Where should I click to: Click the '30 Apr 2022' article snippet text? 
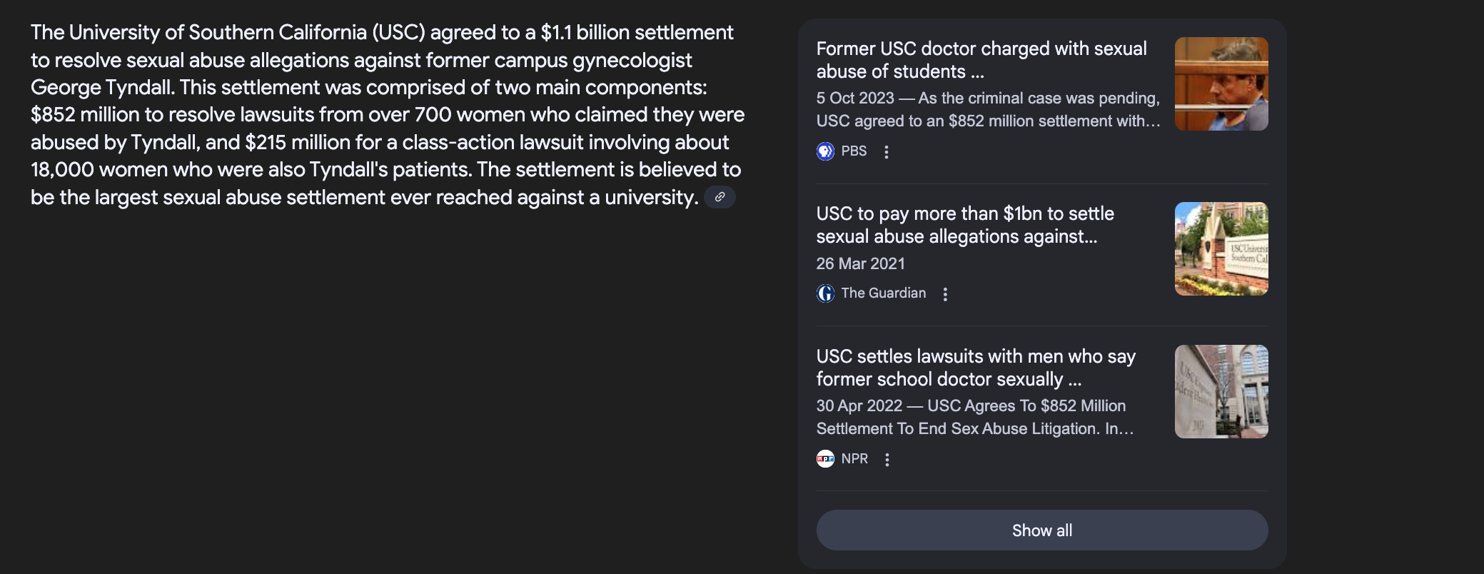click(975, 417)
